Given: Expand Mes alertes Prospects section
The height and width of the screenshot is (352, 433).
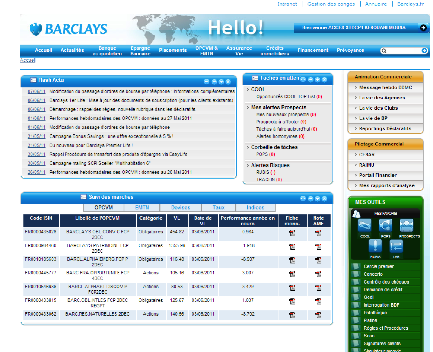Looking at the screenshot, I should coord(247,107).
